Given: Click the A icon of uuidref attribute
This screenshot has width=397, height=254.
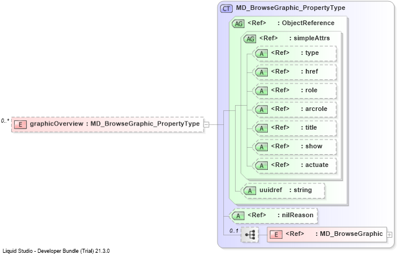Looking at the screenshot, I should click(x=250, y=191).
